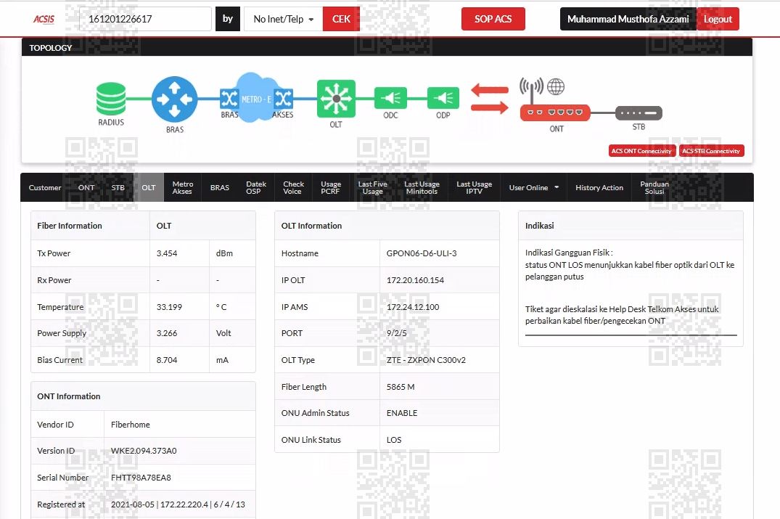The height and width of the screenshot is (519, 780).
Task: Select the ODC icon in topology
Action: tap(390, 97)
